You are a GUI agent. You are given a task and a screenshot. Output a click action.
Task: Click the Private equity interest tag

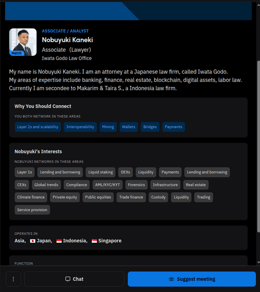[65, 197]
